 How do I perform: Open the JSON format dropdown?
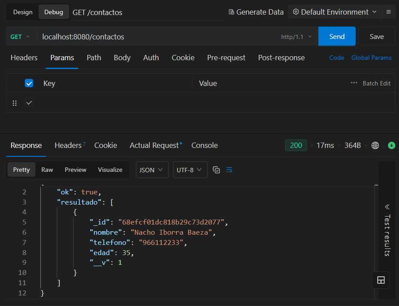tap(152, 170)
